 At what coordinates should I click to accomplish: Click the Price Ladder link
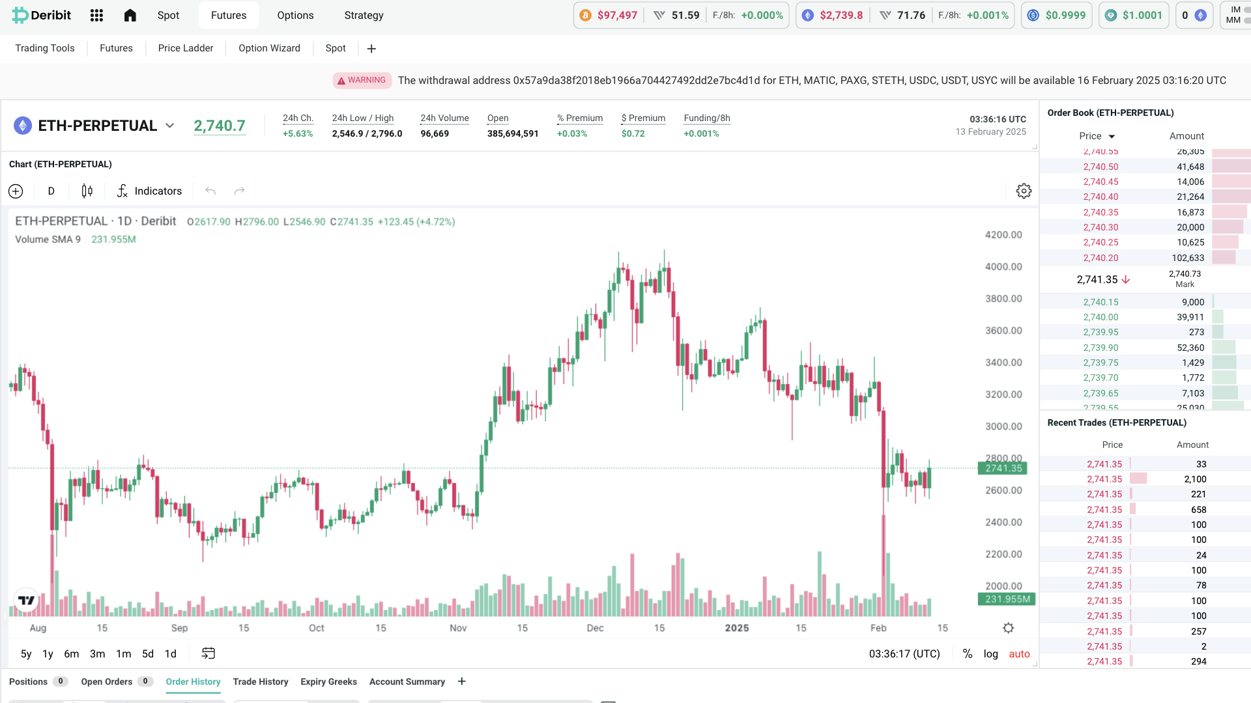tap(185, 48)
